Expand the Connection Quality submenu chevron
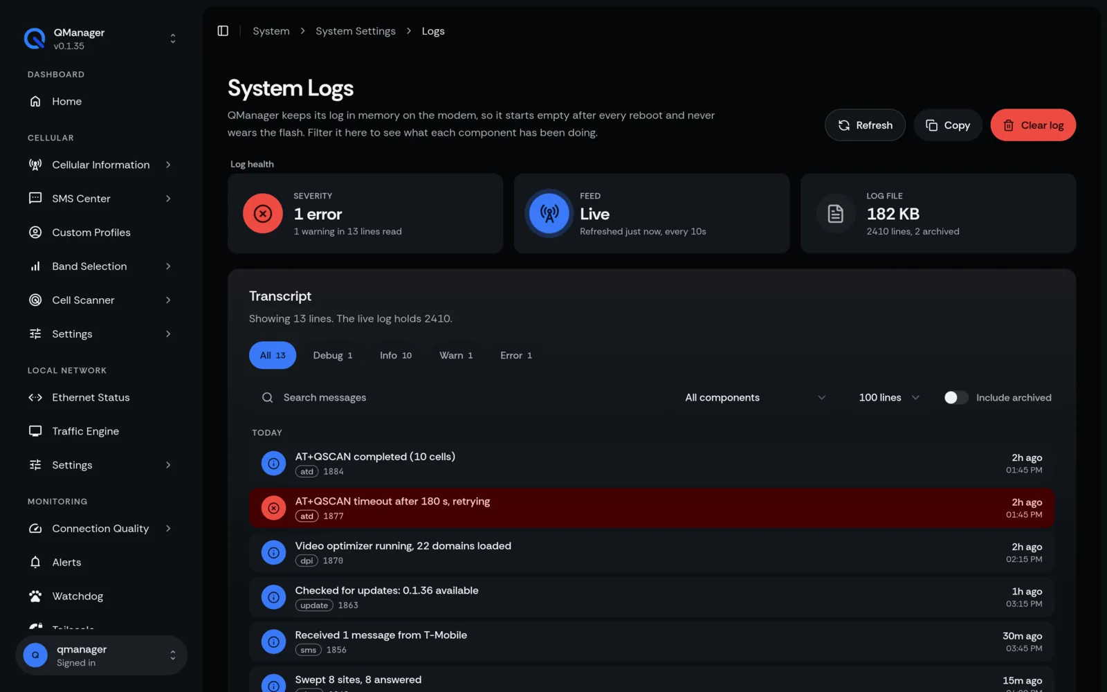 168,529
